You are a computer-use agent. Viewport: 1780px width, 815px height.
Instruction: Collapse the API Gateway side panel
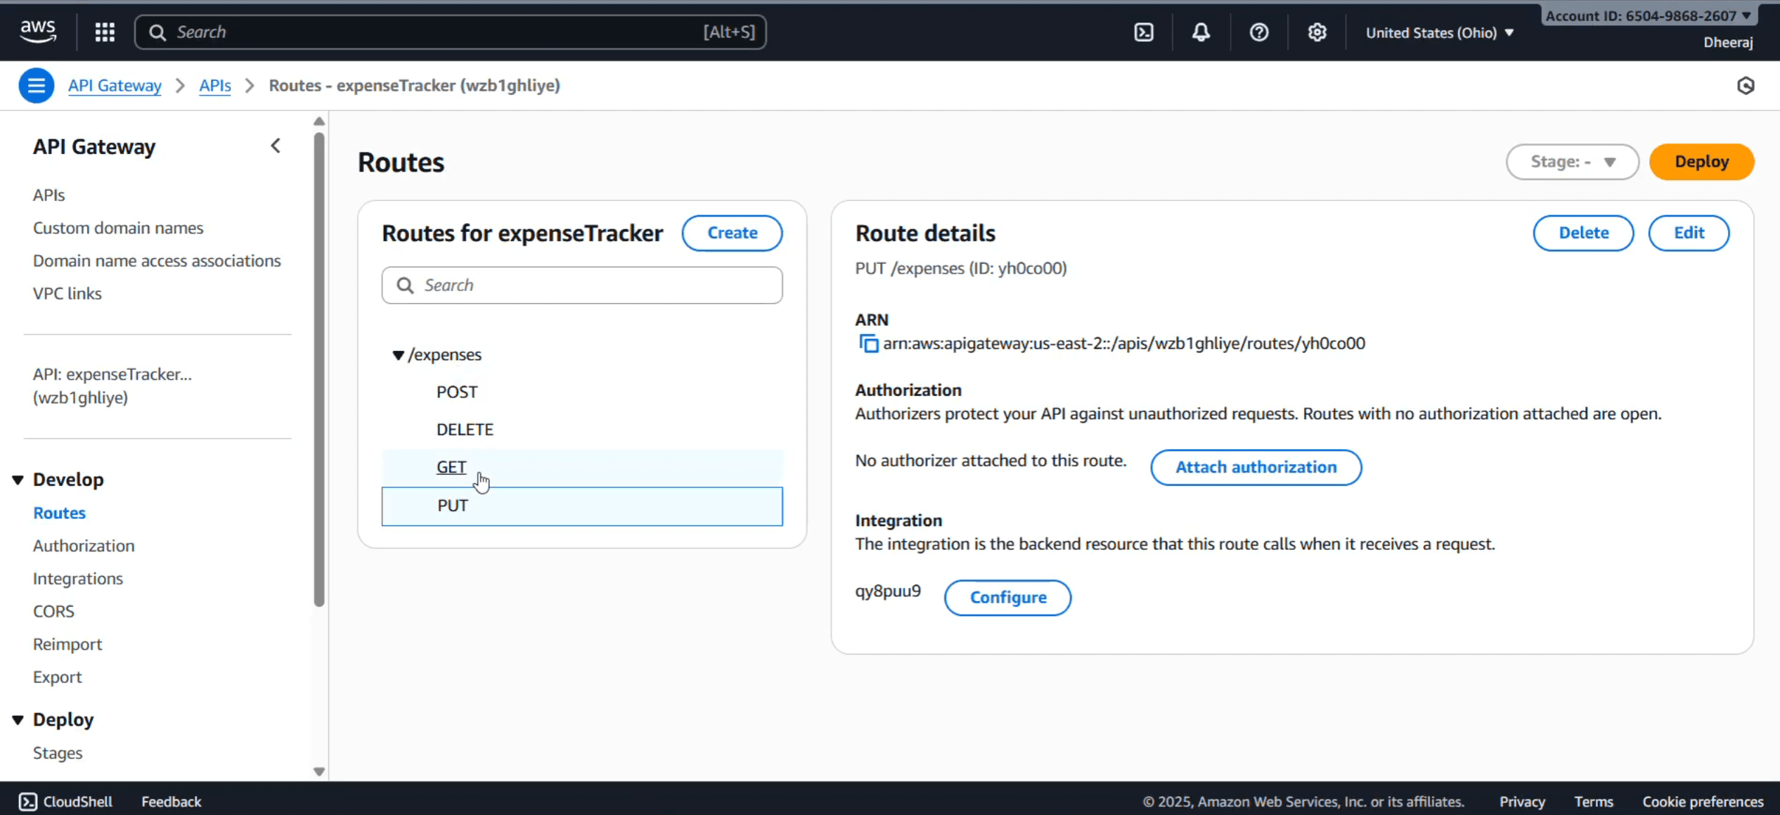[276, 146]
